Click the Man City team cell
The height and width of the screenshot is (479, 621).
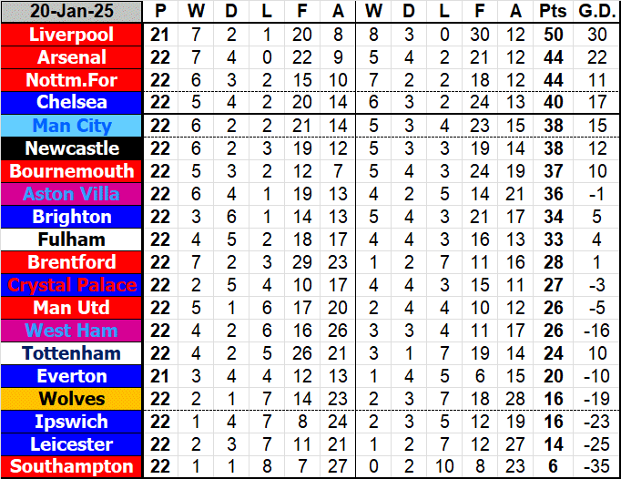[72, 126]
